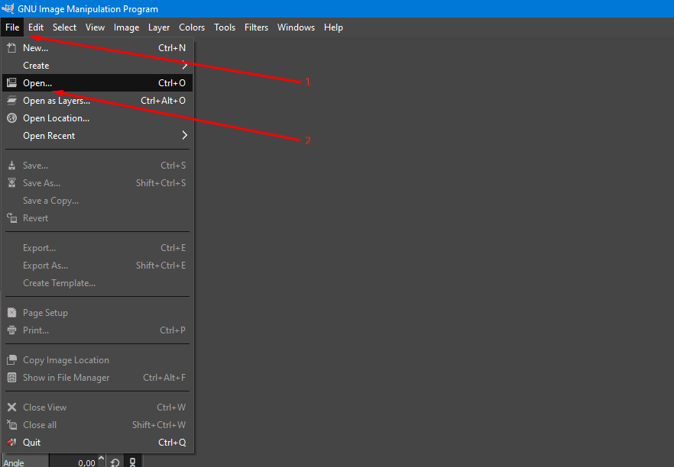The width and height of the screenshot is (674, 467).
Task: Open the Help menu
Action: (333, 27)
